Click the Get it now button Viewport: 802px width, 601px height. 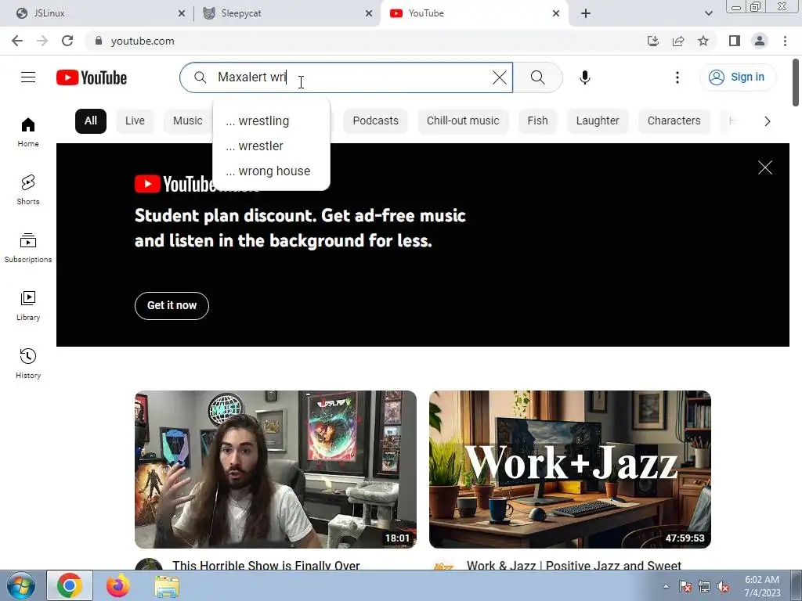click(x=172, y=306)
